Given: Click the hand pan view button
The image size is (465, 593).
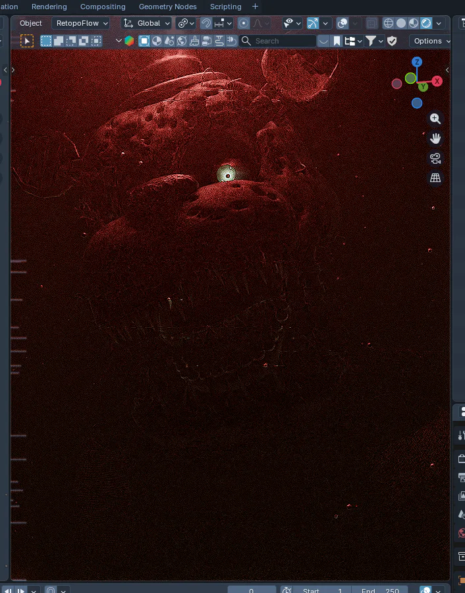Looking at the screenshot, I should pos(435,139).
